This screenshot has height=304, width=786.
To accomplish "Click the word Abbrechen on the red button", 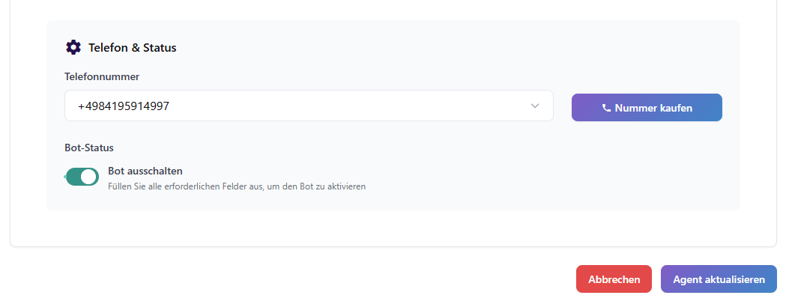I will (614, 280).
